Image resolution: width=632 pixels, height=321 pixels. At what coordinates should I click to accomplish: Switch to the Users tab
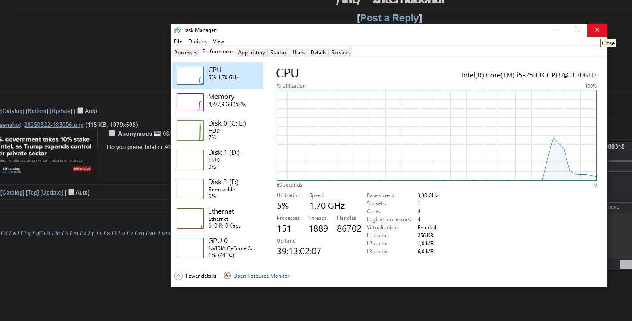click(x=299, y=53)
